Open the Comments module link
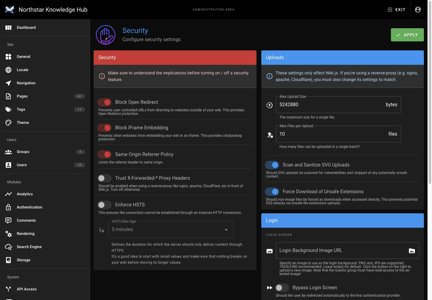The width and height of the screenshot is (432, 300). [x=45, y=220]
